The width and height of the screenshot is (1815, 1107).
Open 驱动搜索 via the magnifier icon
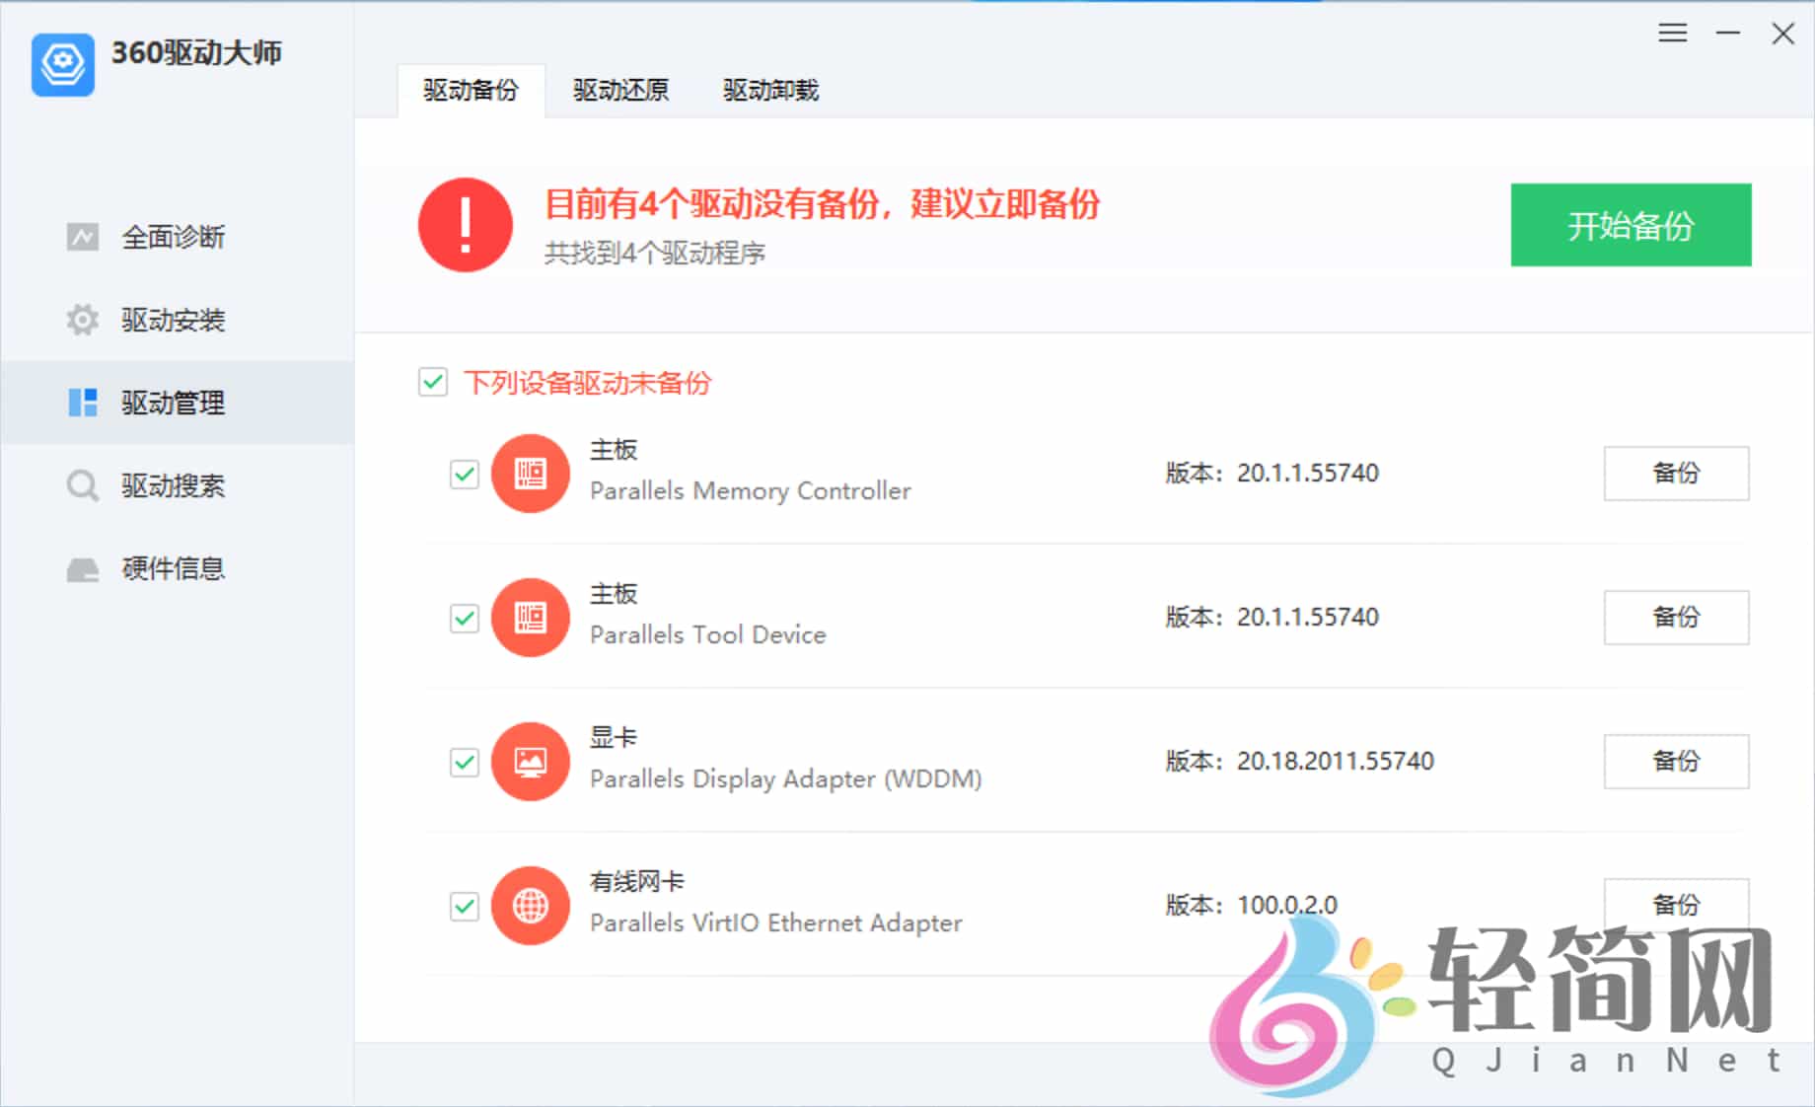tap(83, 485)
